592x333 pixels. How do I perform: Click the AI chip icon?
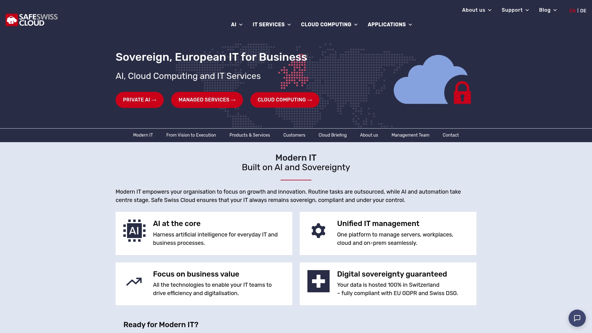134,231
